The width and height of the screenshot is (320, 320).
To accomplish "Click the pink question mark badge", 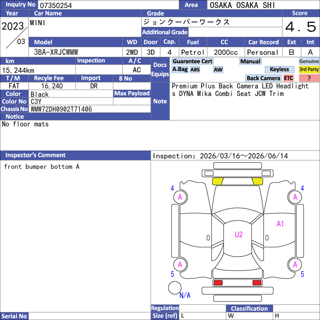I will (x=309, y=78).
